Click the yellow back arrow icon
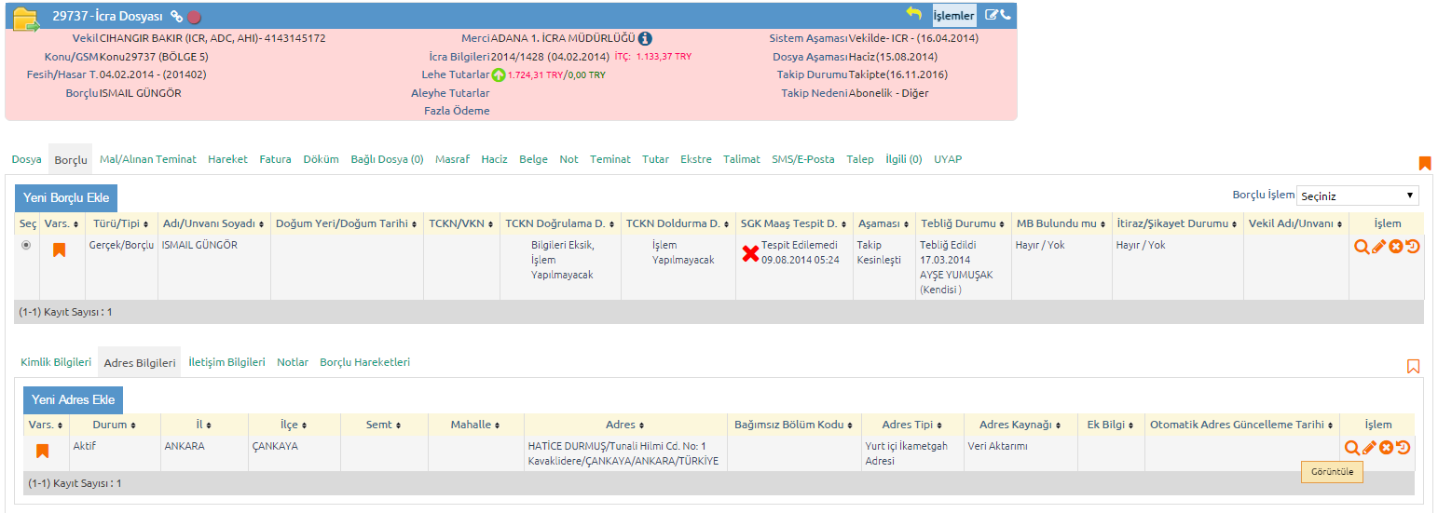 coord(913,14)
